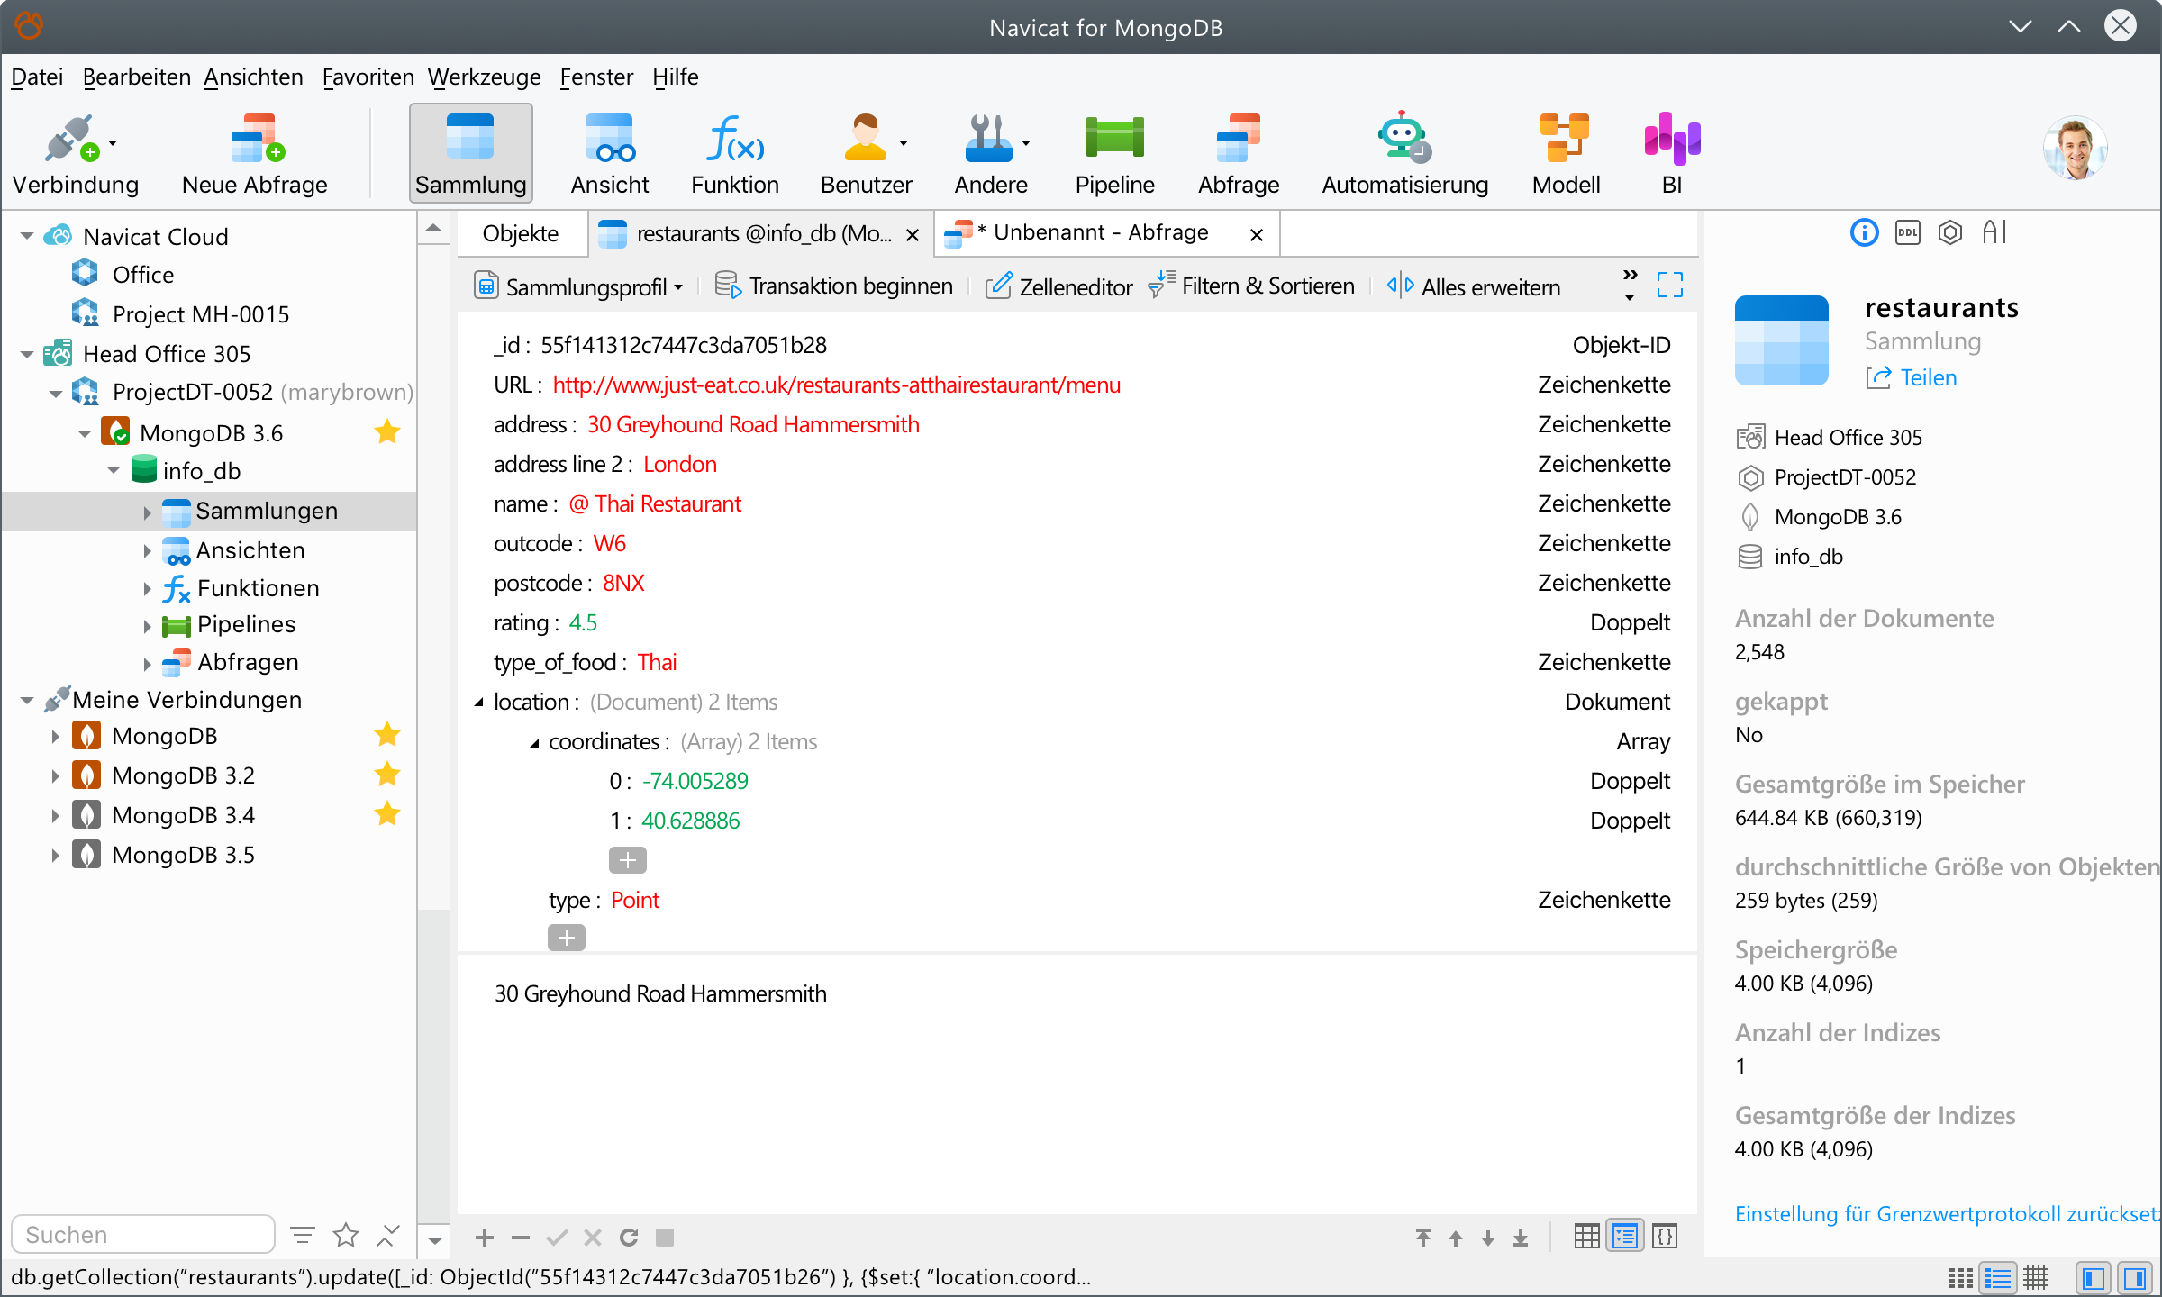Expand the Sammlungen tree node

tap(147, 512)
